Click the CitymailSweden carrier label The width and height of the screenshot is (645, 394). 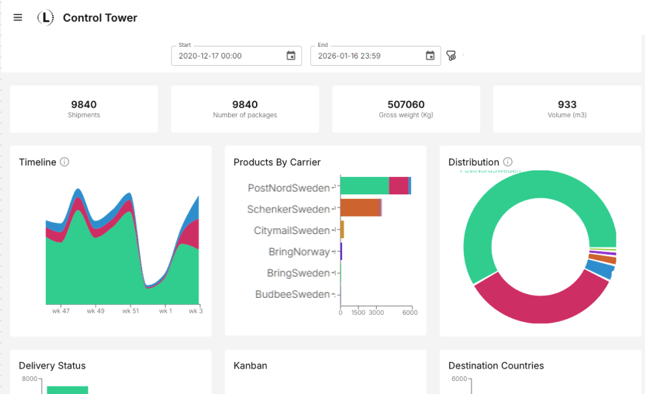click(x=292, y=231)
